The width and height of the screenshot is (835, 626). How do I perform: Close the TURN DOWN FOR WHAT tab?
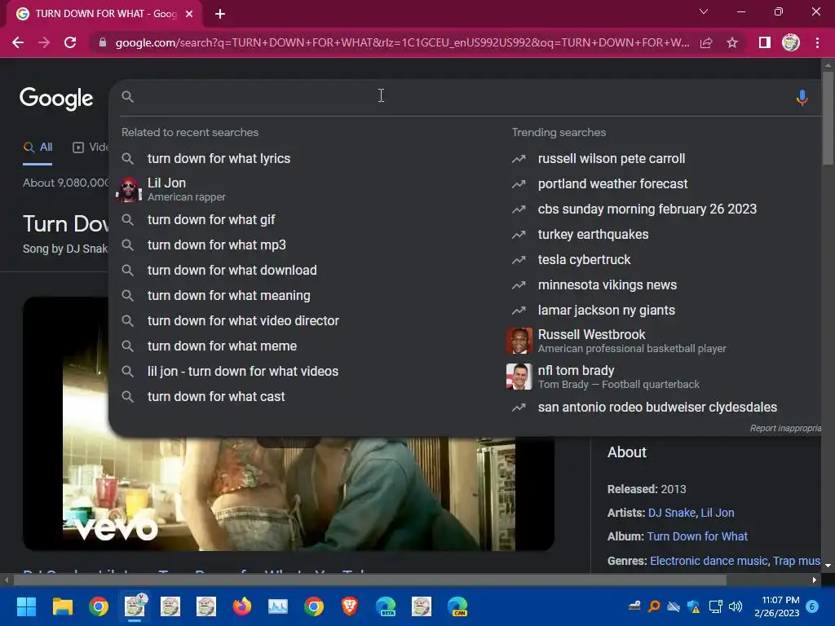189,14
